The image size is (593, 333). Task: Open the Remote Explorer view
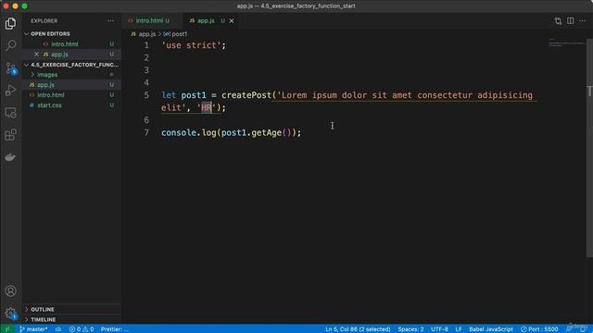click(10, 113)
